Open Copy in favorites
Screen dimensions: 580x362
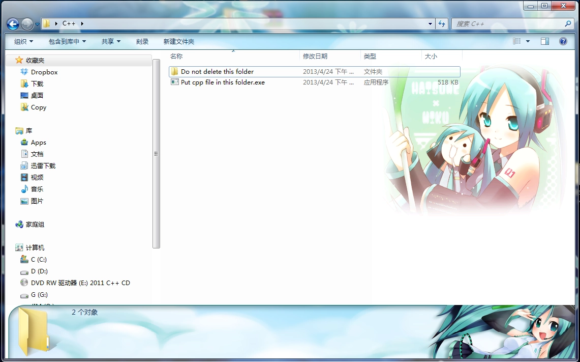(39, 107)
